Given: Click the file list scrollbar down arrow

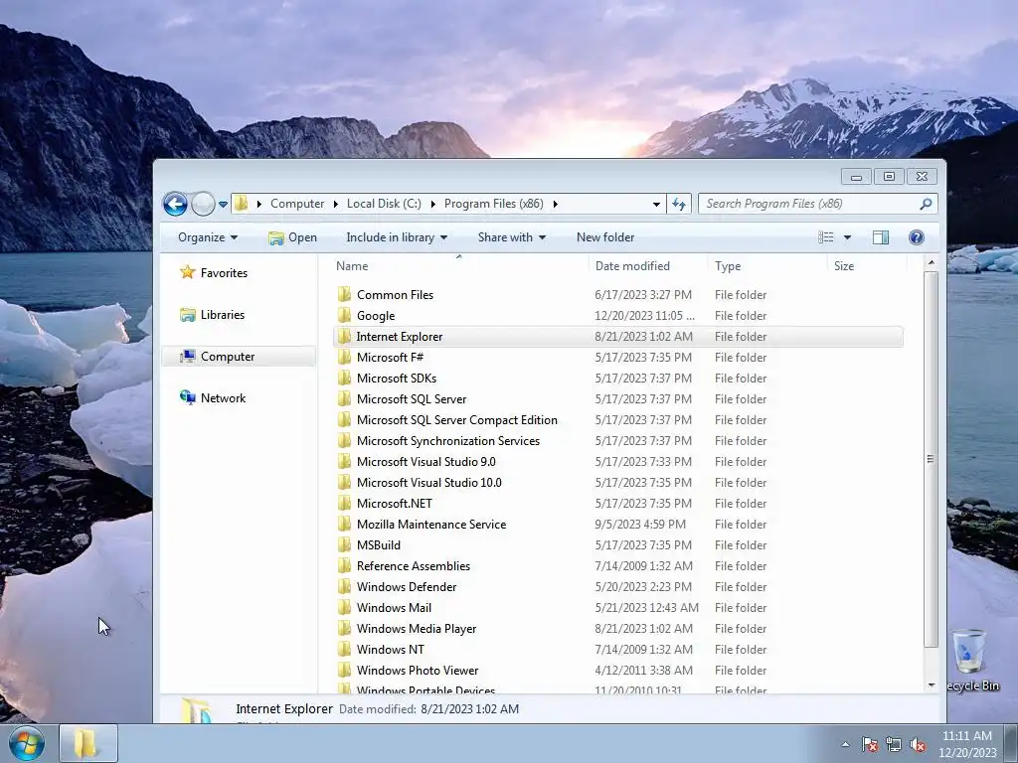Looking at the screenshot, I should pos(931,686).
